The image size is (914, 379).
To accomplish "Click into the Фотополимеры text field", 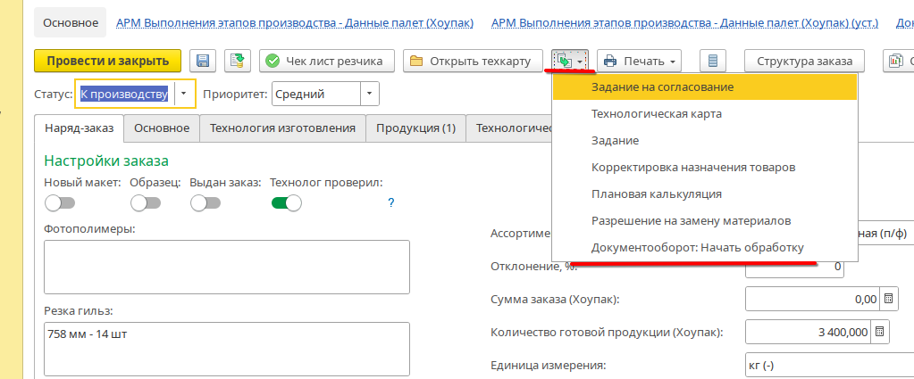I will (x=226, y=266).
